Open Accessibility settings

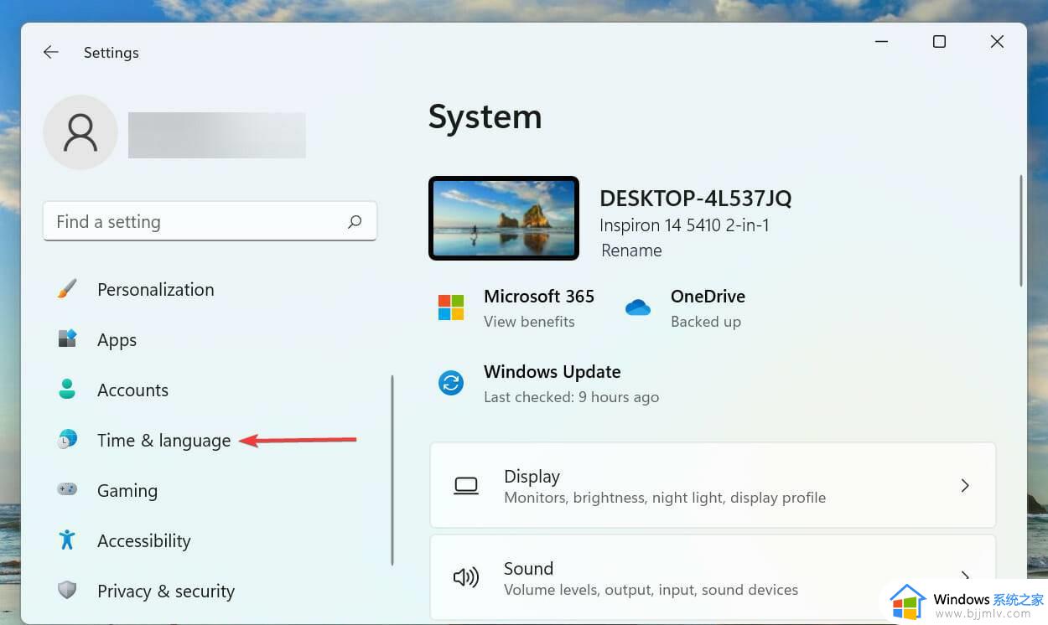[144, 540]
